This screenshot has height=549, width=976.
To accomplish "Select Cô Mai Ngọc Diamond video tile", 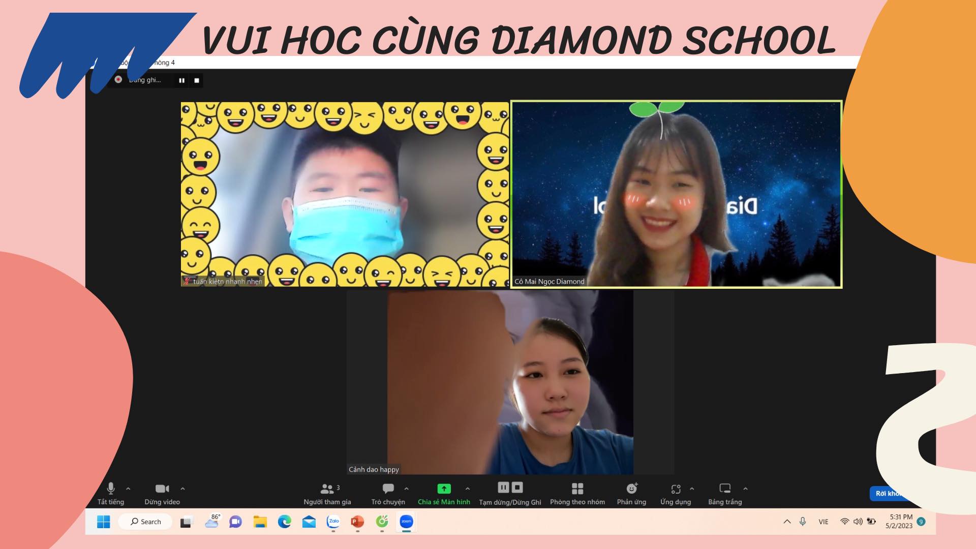I will click(x=676, y=194).
